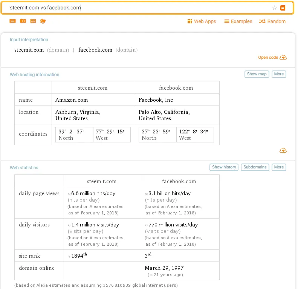298x289 pixels.
Task: Click the Open code cloud icon
Action: coord(283,57)
